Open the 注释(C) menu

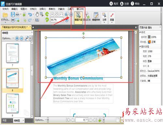tap(43, 9)
